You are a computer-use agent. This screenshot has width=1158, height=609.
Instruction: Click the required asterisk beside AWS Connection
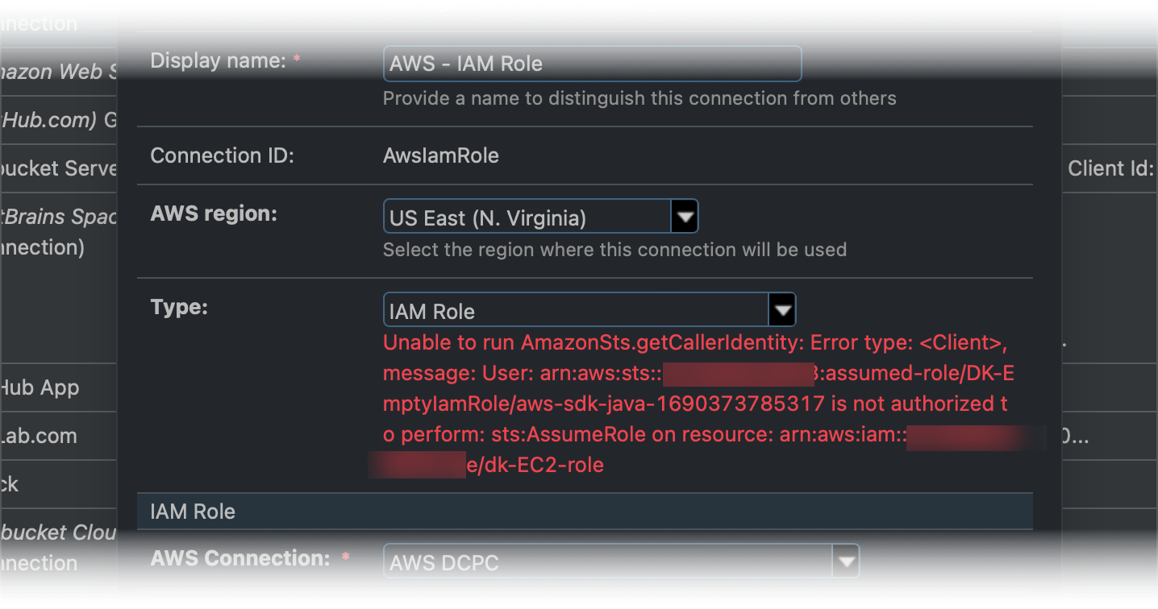pos(346,557)
